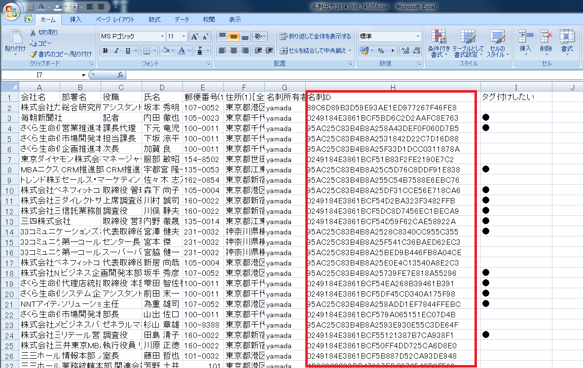Toggle Underline formatting
Viewport: 583px width, 368px height.
coord(128,51)
